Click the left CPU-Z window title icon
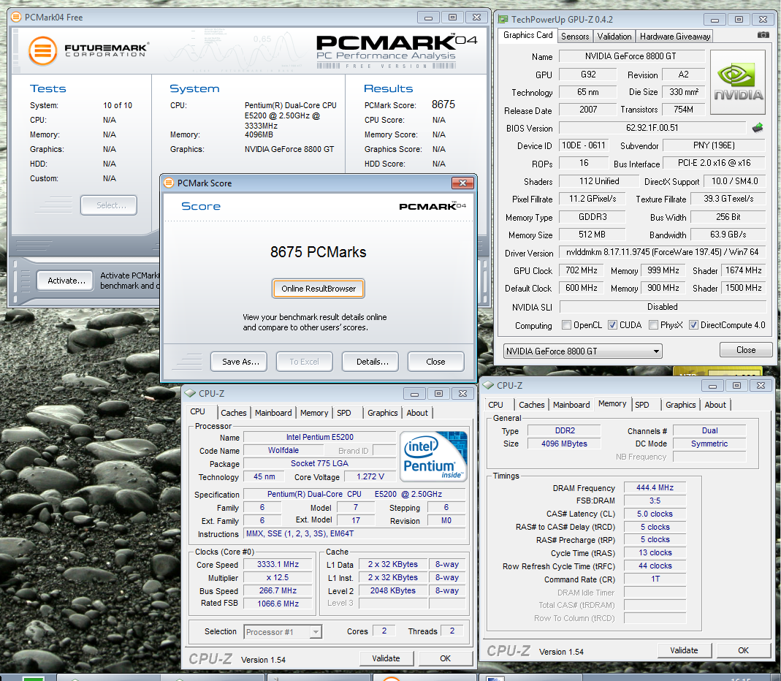Screen dimensions: 781x681 point(190,394)
